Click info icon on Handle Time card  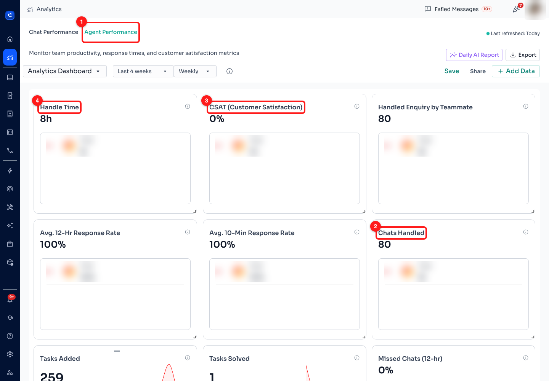point(188,106)
